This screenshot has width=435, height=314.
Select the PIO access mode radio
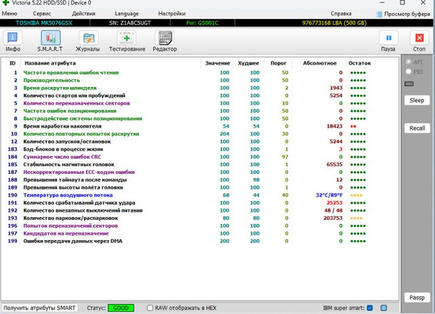tap(408, 71)
